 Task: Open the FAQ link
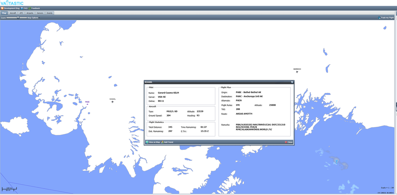click(24, 8)
